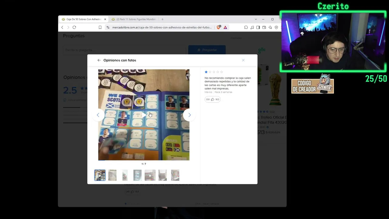Close the Opiniones con fotos dialog
389x219 pixels.
[243, 60]
